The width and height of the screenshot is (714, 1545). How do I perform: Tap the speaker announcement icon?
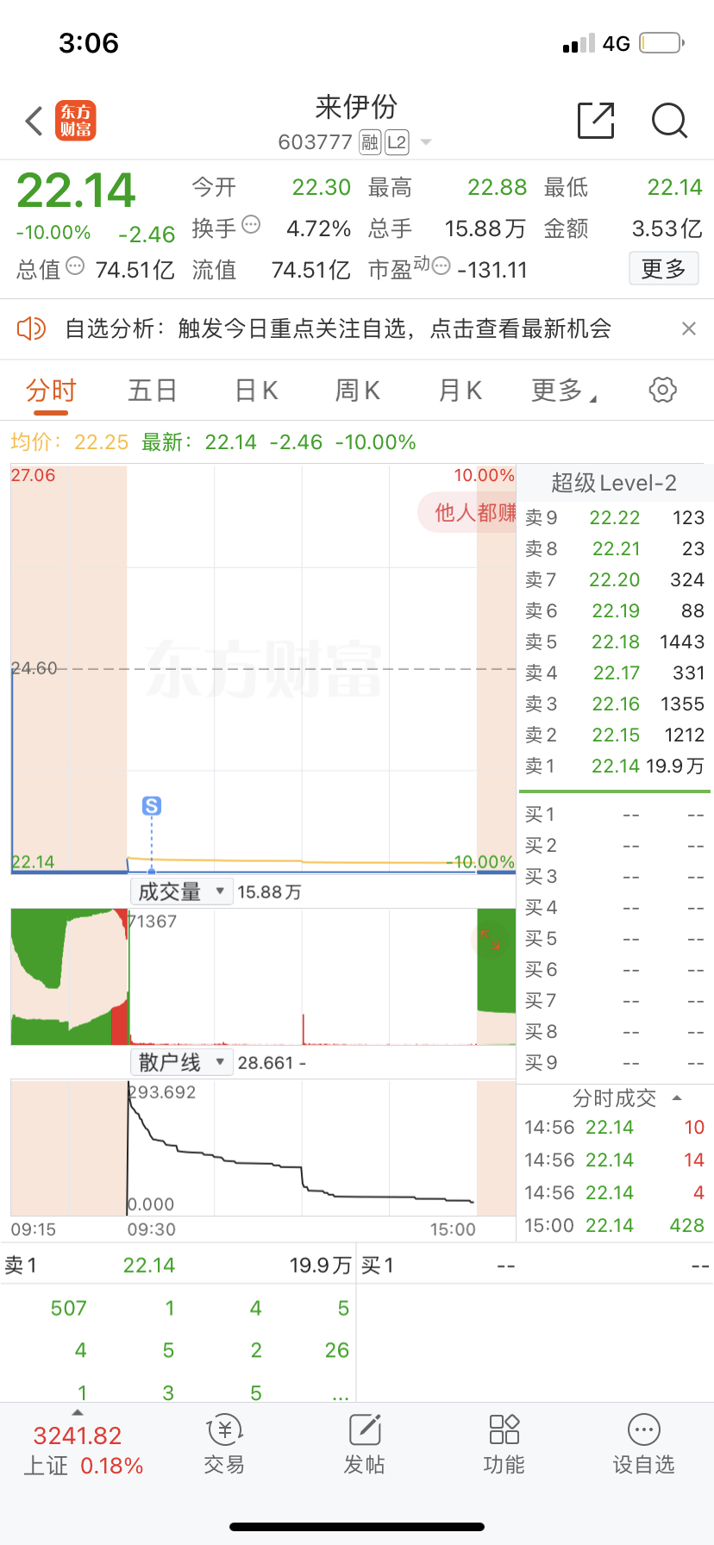[x=31, y=328]
